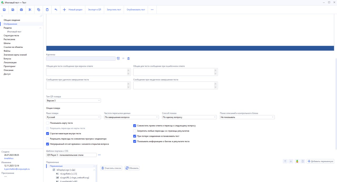337x182 pixels.
Task: Click the Paste clipboard icon
Action: [47, 10]
